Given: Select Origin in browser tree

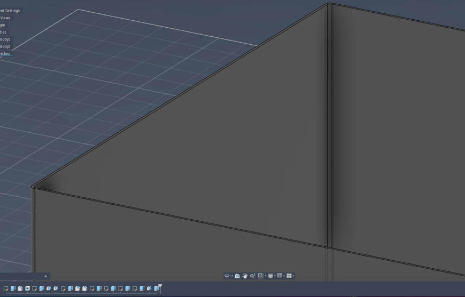Looking at the screenshot, I should tap(3, 25).
